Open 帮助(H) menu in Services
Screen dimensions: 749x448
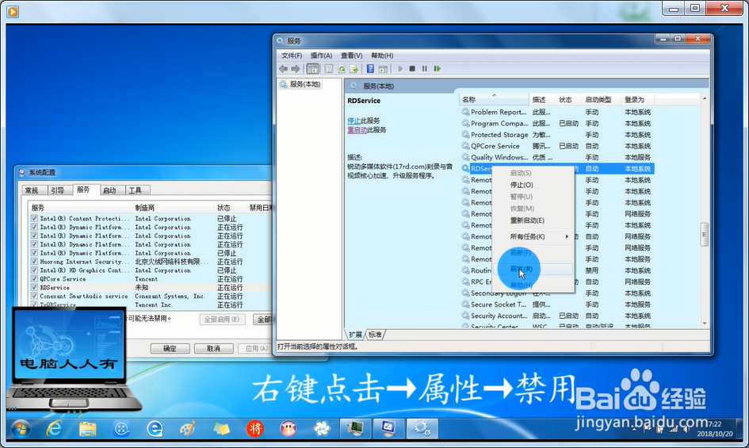click(382, 56)
